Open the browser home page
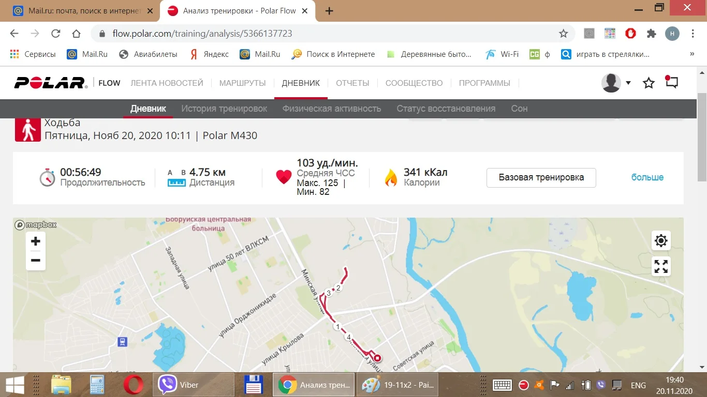 click(x=77, y=34)
